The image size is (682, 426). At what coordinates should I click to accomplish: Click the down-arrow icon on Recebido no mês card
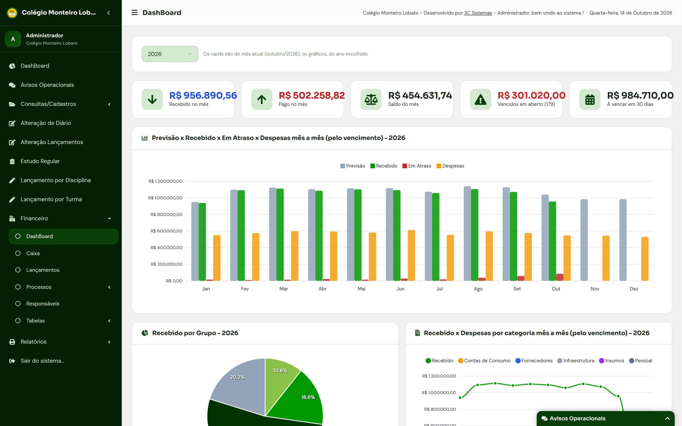click(x=152, y=100)
